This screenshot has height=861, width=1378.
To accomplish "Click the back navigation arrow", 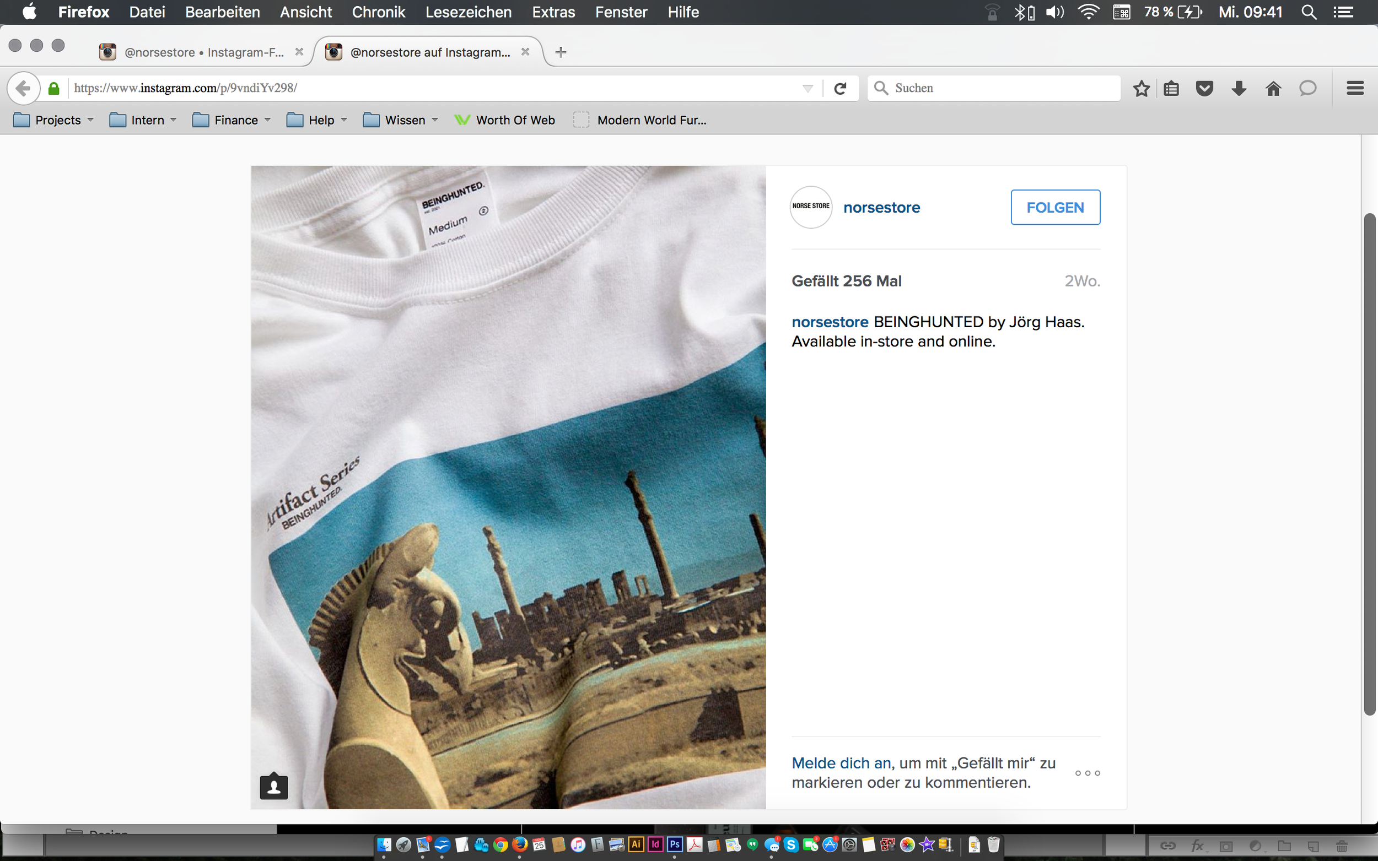I will coord(23,88).
